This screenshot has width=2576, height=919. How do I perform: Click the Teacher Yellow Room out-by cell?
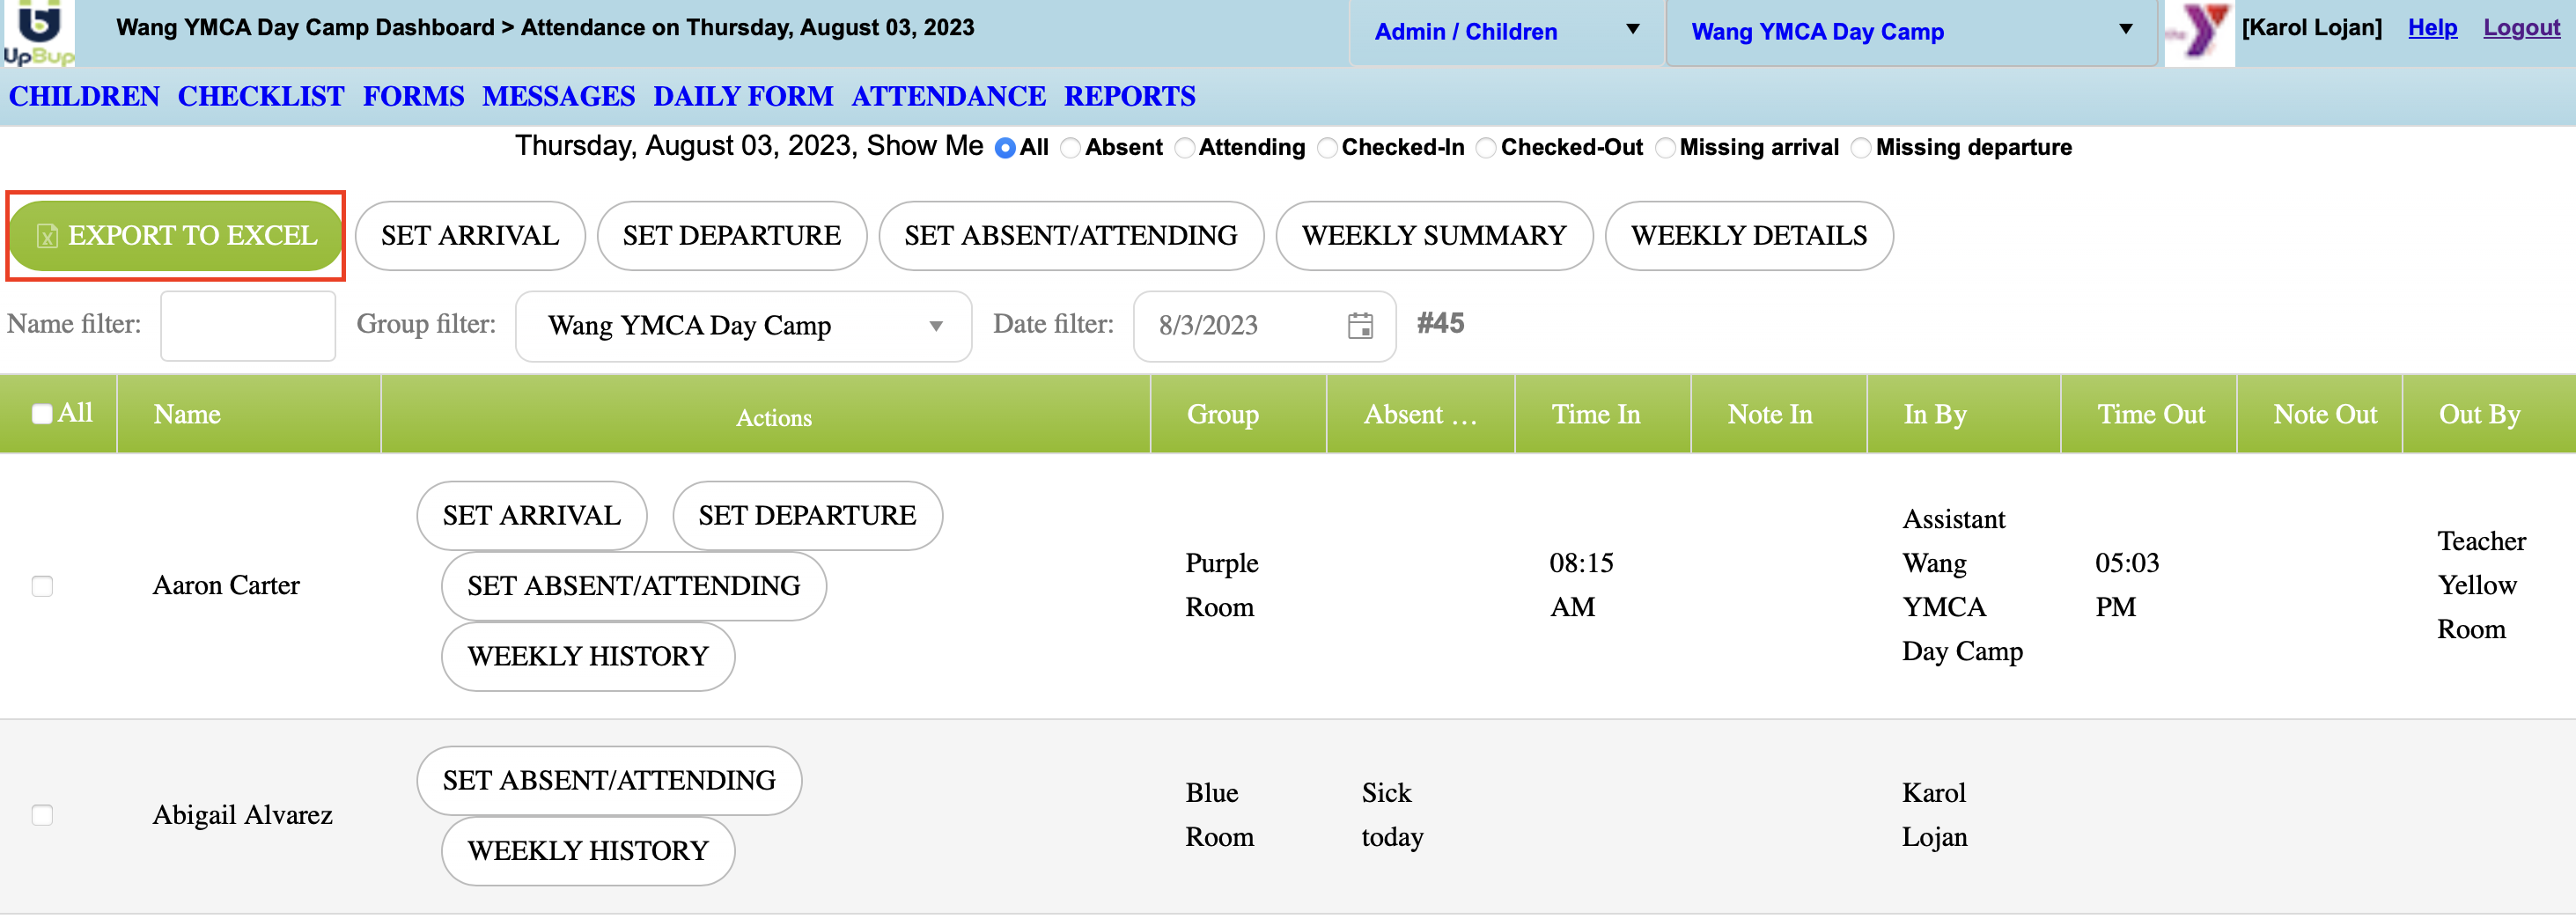pyautogui.click(x=2481, y=586)
